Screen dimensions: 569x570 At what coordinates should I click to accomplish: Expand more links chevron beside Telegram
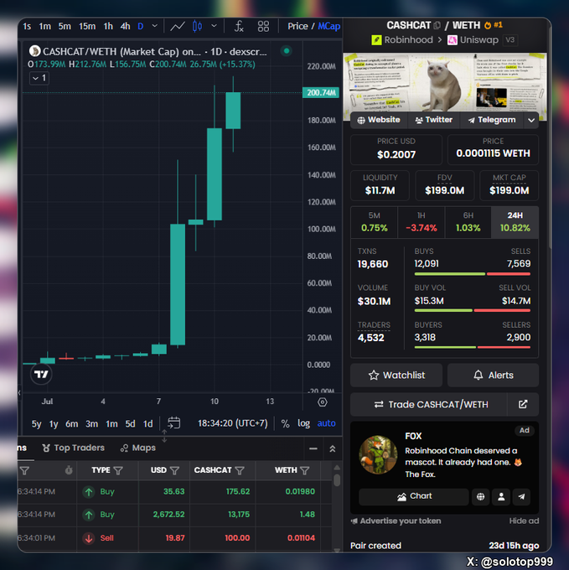(x=531, y=120)
